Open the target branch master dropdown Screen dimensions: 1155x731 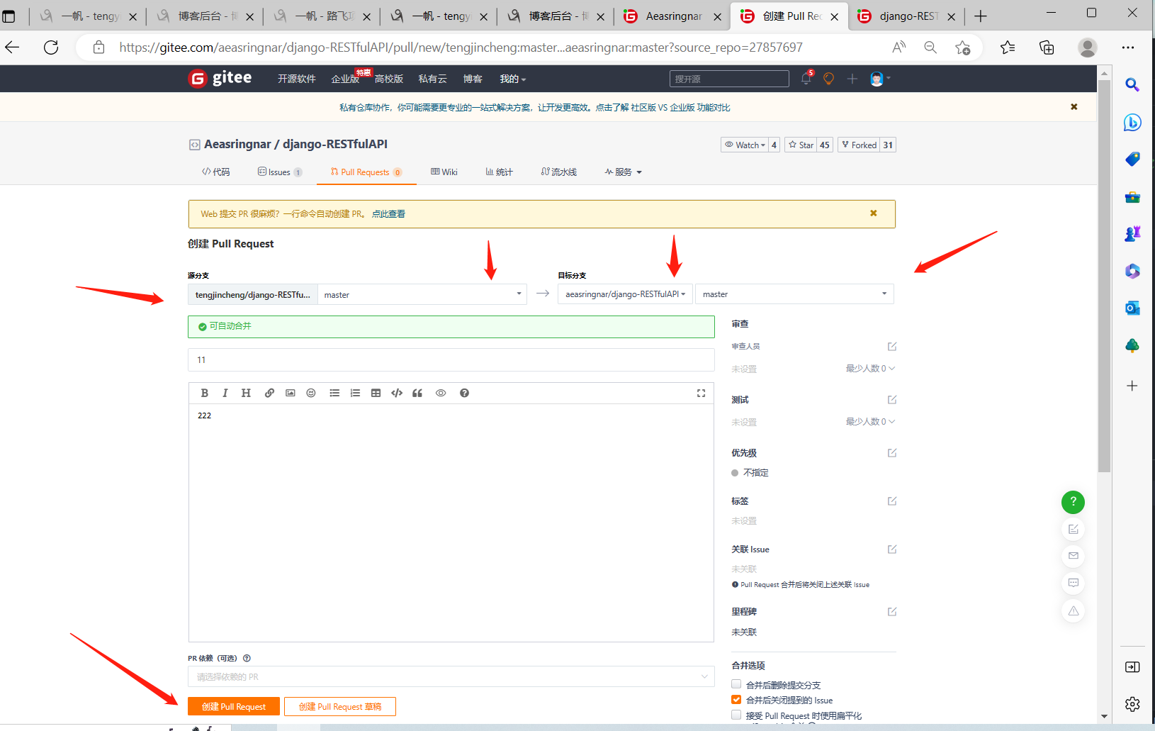[794, 294]
